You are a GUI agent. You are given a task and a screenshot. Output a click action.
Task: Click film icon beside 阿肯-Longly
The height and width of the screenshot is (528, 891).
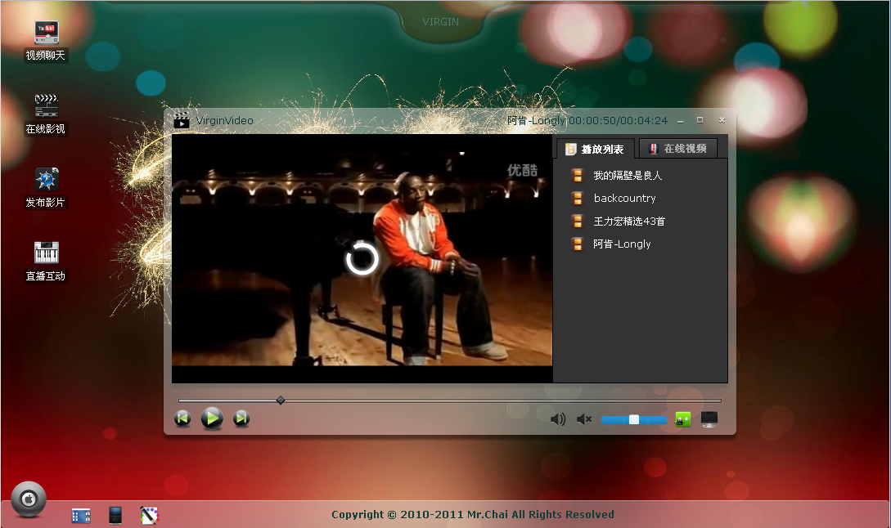(x=578, y=244)
